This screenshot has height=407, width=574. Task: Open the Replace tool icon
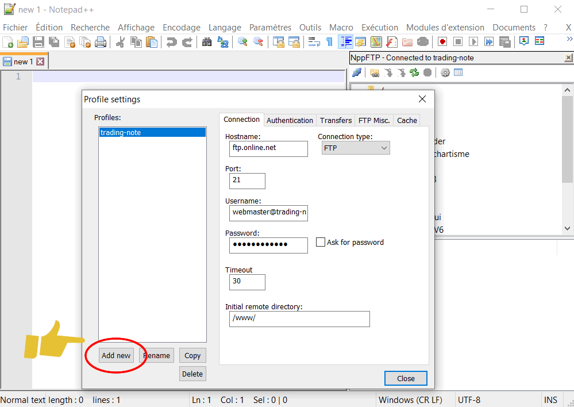click(x=222, y=42)
